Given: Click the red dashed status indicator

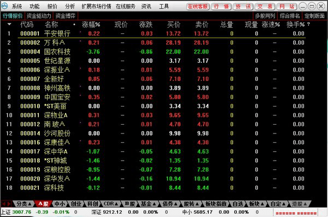Looking at the screenshot, I should pos(296,213).
